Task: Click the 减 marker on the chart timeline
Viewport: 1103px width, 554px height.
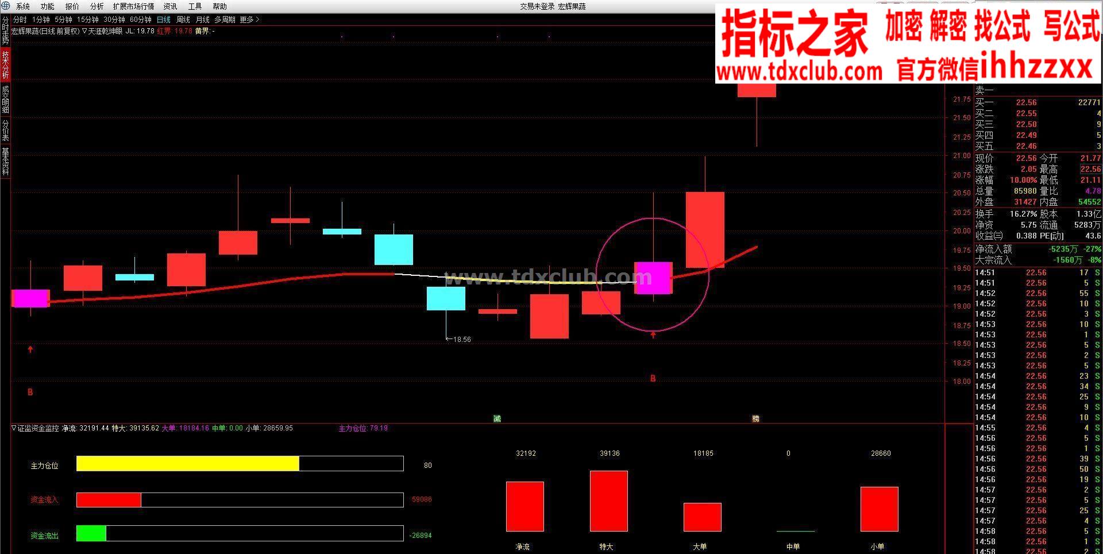Action: pyautogui.click(x=497, y=418)
